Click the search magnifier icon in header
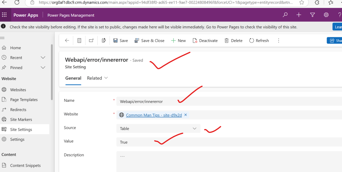Image resolution: width=342 pixels, height=172 pixels. [285, 15]
